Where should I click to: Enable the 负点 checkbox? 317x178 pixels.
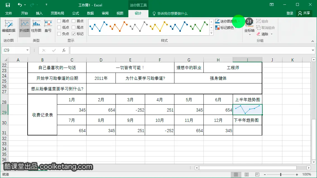coord(59,34)
